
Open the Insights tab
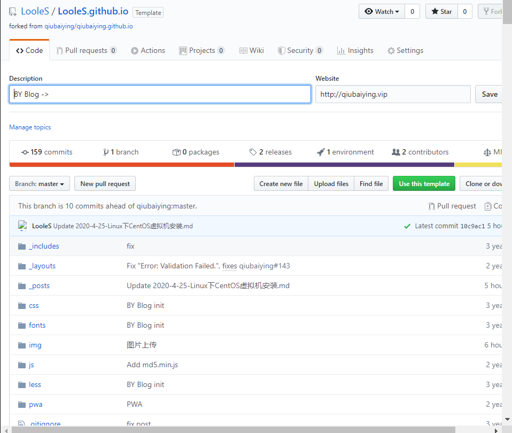tap(355, 50)
